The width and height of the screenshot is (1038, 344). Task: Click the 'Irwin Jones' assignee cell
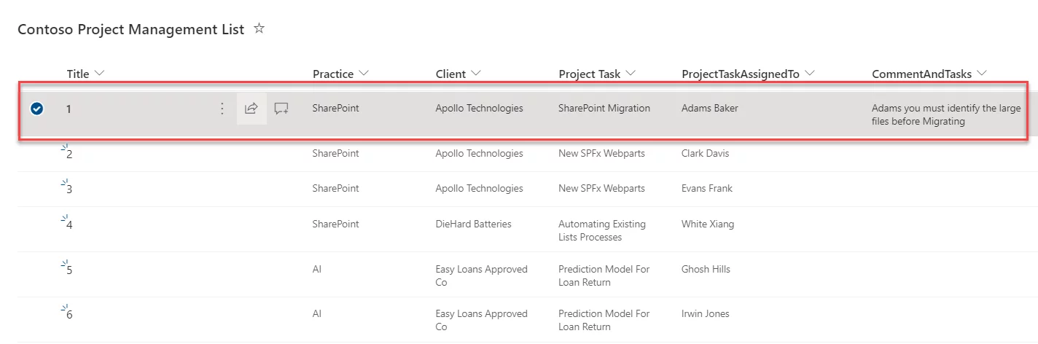(706, 313)
